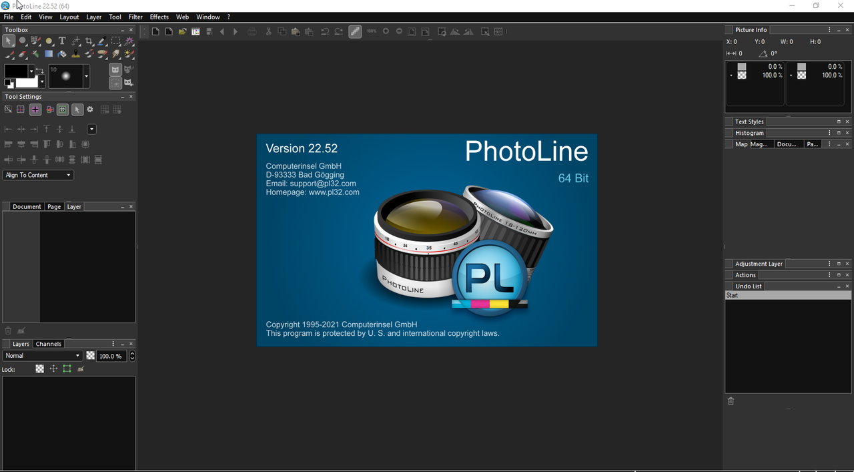The height and width of the screenshot is (472, 854).
Task: Click the Print icon in toolbar
Action: [x=252, y=31]
